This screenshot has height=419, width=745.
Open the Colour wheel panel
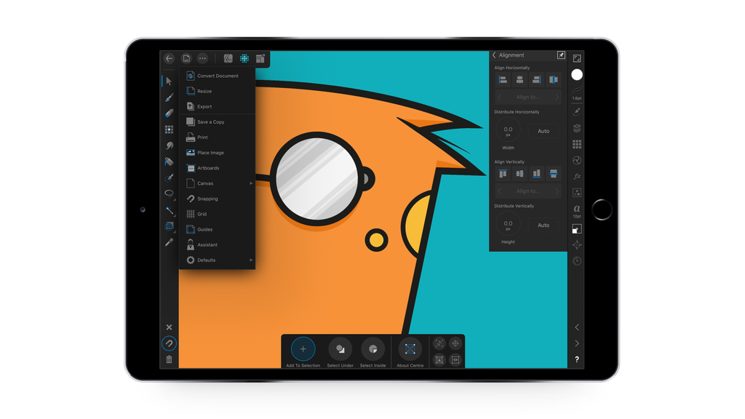pos(577,160)
